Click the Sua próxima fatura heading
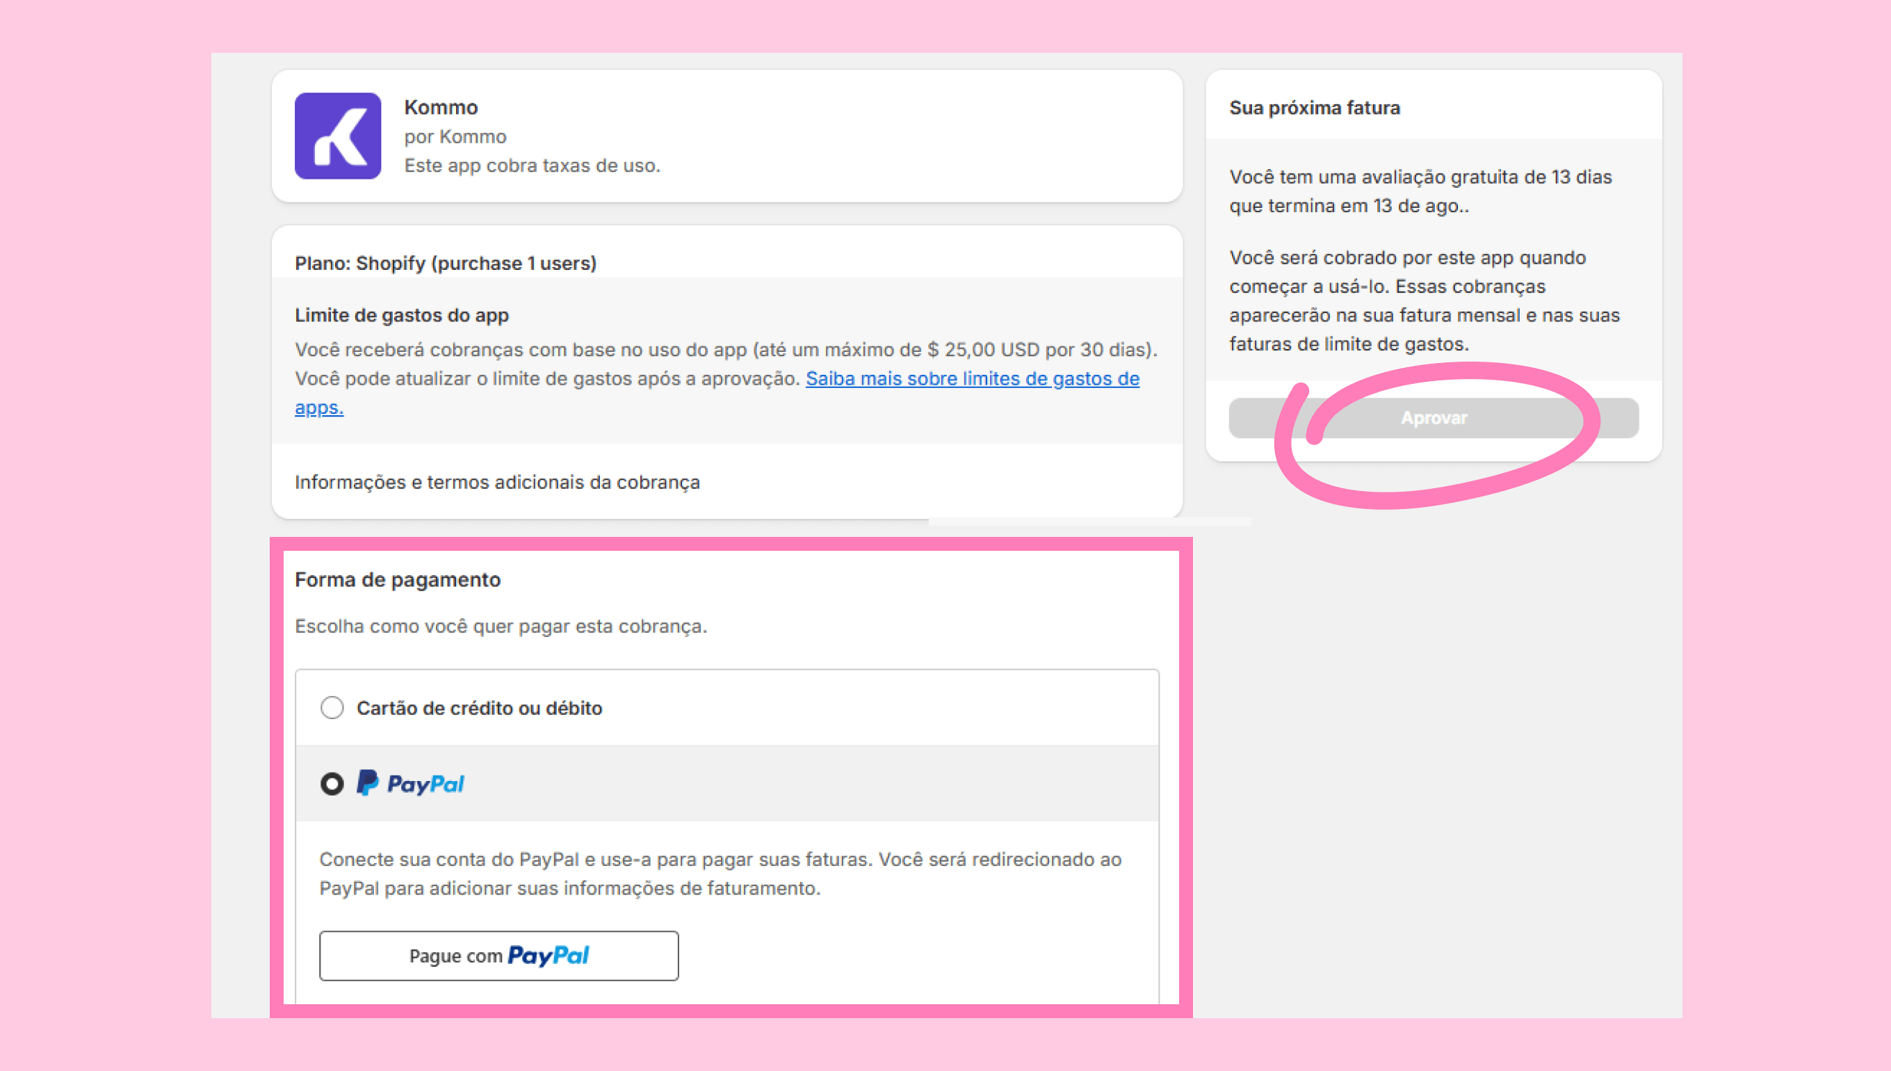 pyautogui.click(x=1315, y=107)
